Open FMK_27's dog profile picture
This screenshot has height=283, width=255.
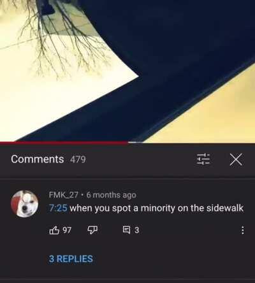pyautogui.click(x=24, y=203)
